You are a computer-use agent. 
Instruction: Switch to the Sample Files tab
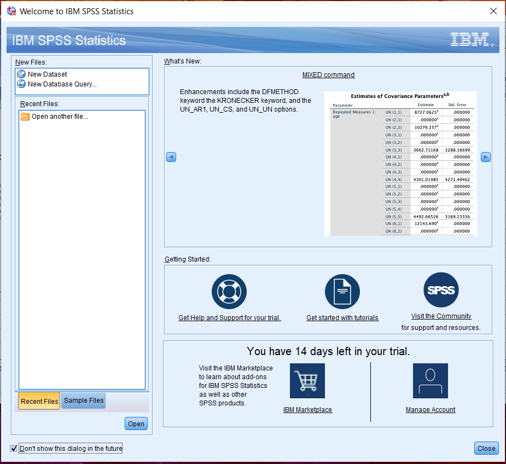point(83,400)
